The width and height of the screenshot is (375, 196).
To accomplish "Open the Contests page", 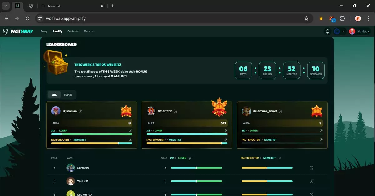I will tap(72, 31).
